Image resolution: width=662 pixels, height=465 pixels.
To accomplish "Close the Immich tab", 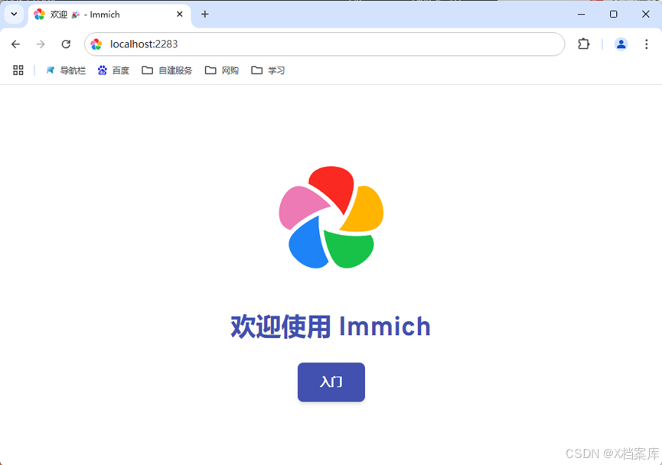I will (x=179, y=15).
